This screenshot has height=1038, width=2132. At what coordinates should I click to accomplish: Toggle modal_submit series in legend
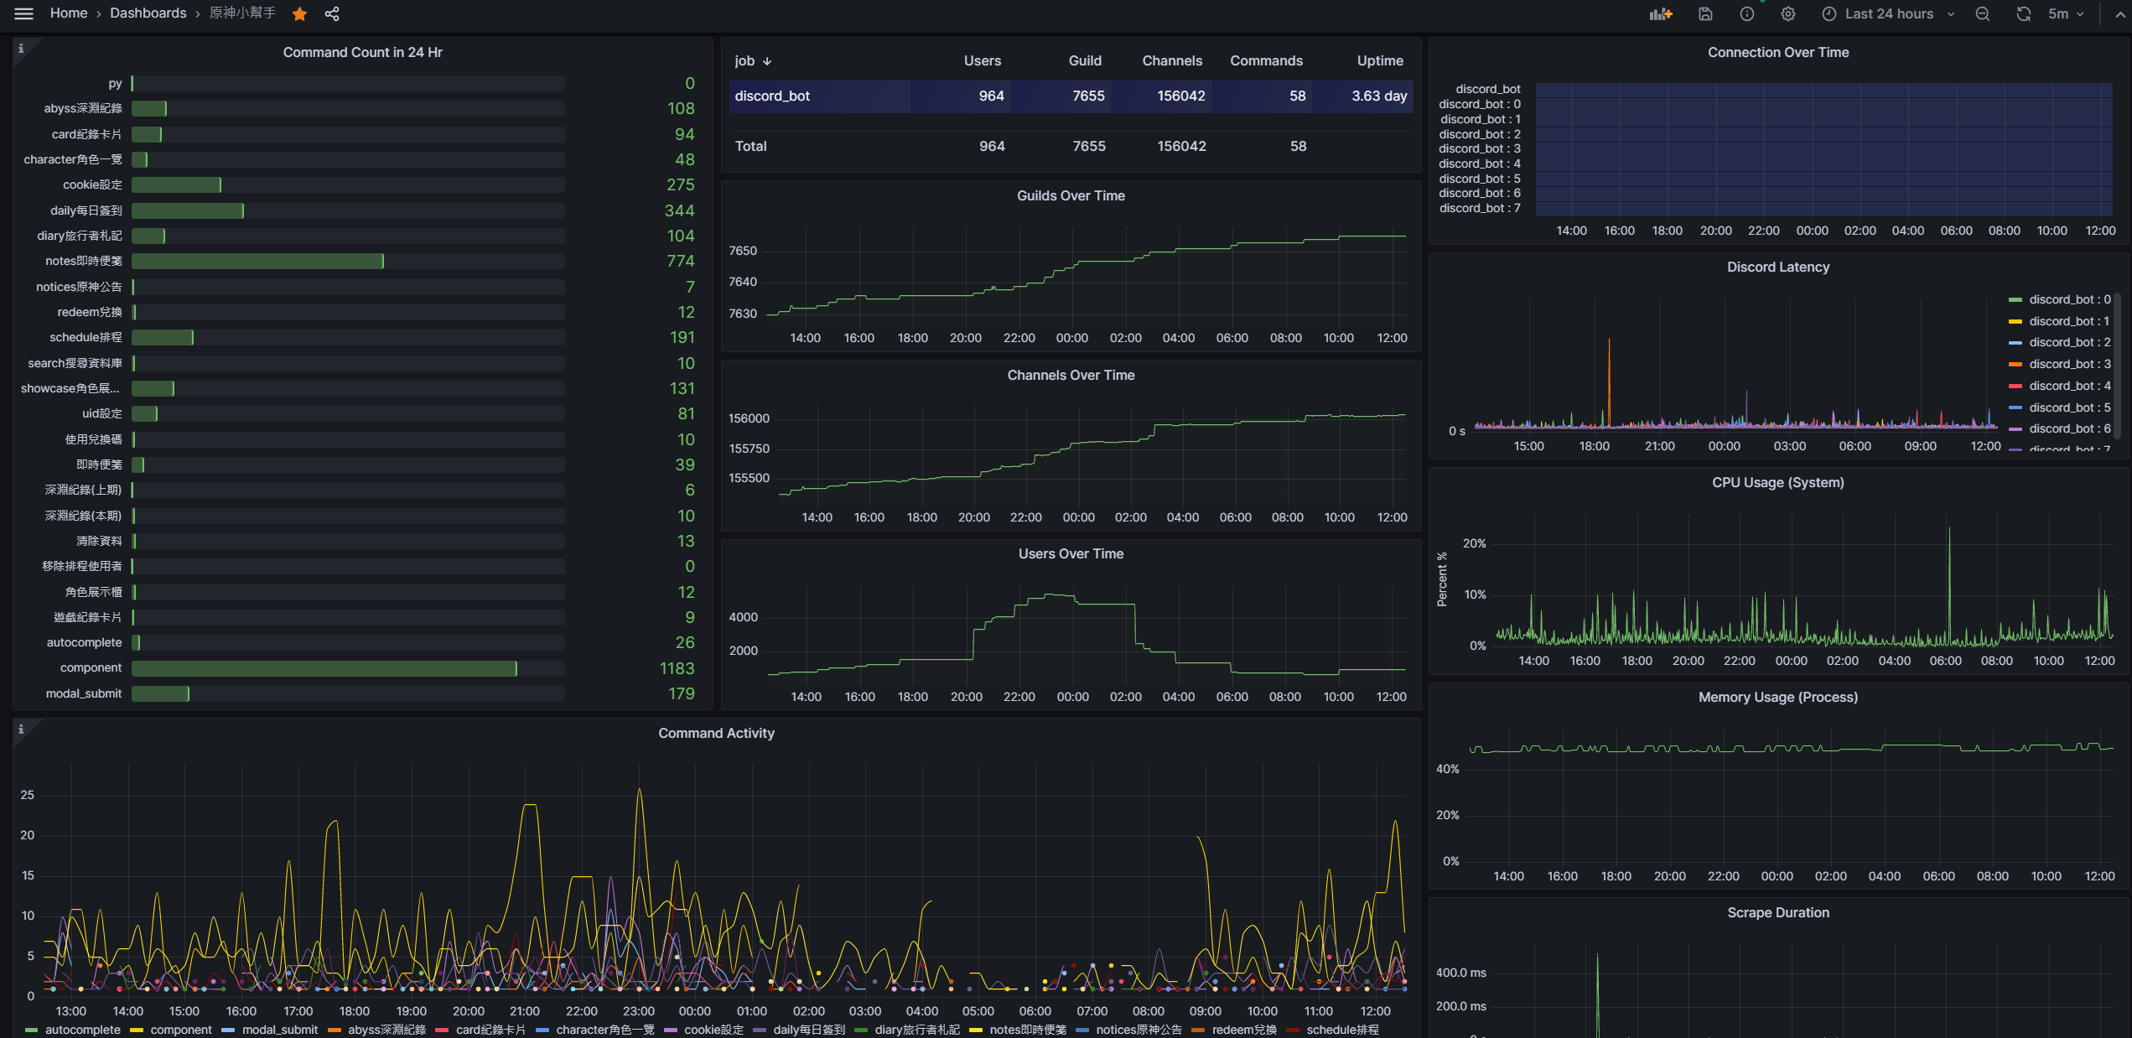click(279, 1030)
